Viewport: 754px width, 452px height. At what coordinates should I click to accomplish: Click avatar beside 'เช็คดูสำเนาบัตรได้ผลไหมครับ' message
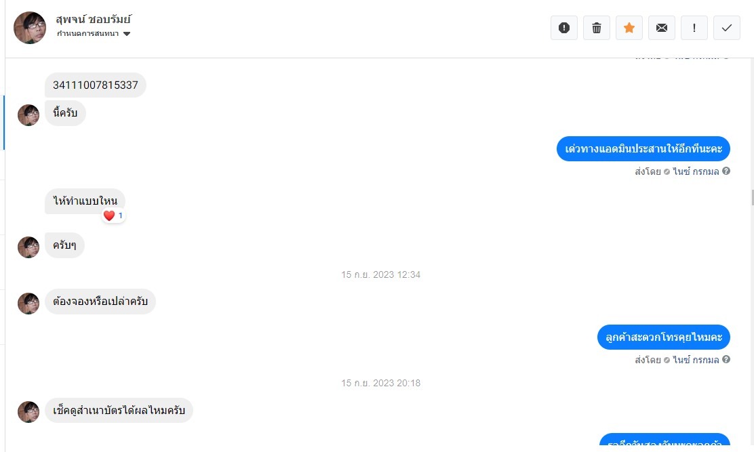click(x=28, y=412)
